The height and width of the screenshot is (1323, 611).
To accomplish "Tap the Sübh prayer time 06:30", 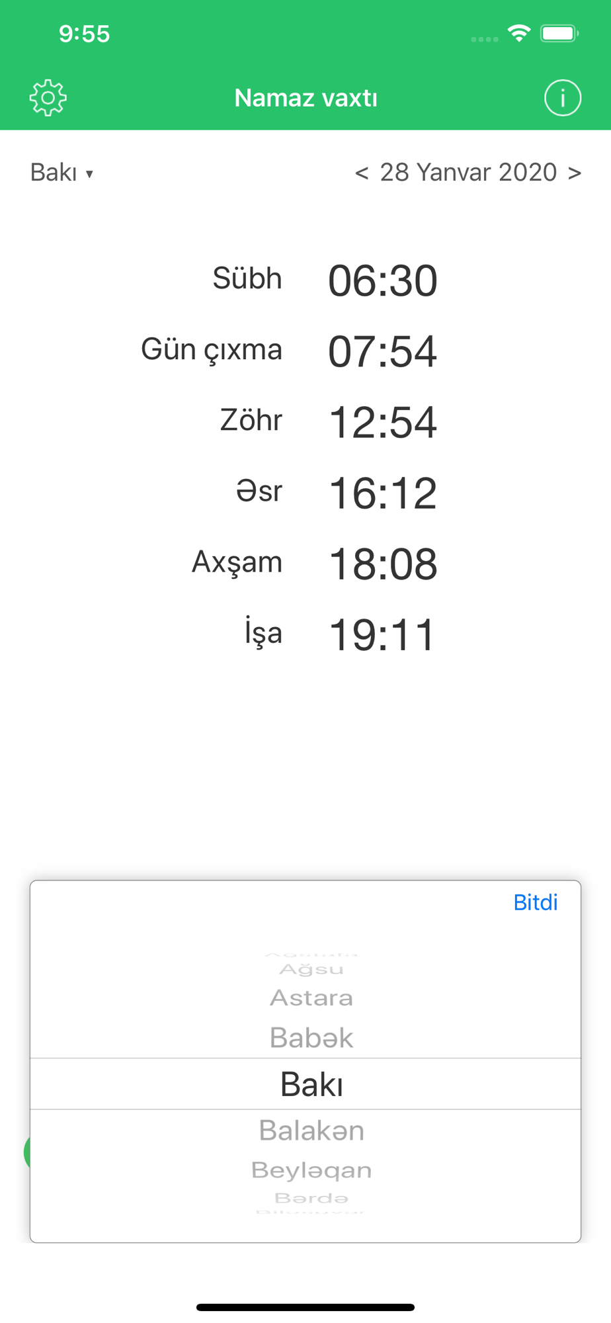I will pos(383,280).
